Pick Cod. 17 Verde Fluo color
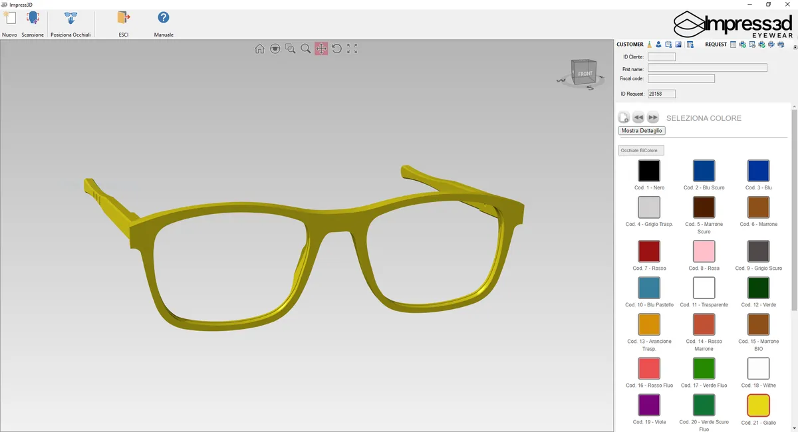The height and width of the screenshot is (432, 798). pyautogui.click(x=704, y=368)
